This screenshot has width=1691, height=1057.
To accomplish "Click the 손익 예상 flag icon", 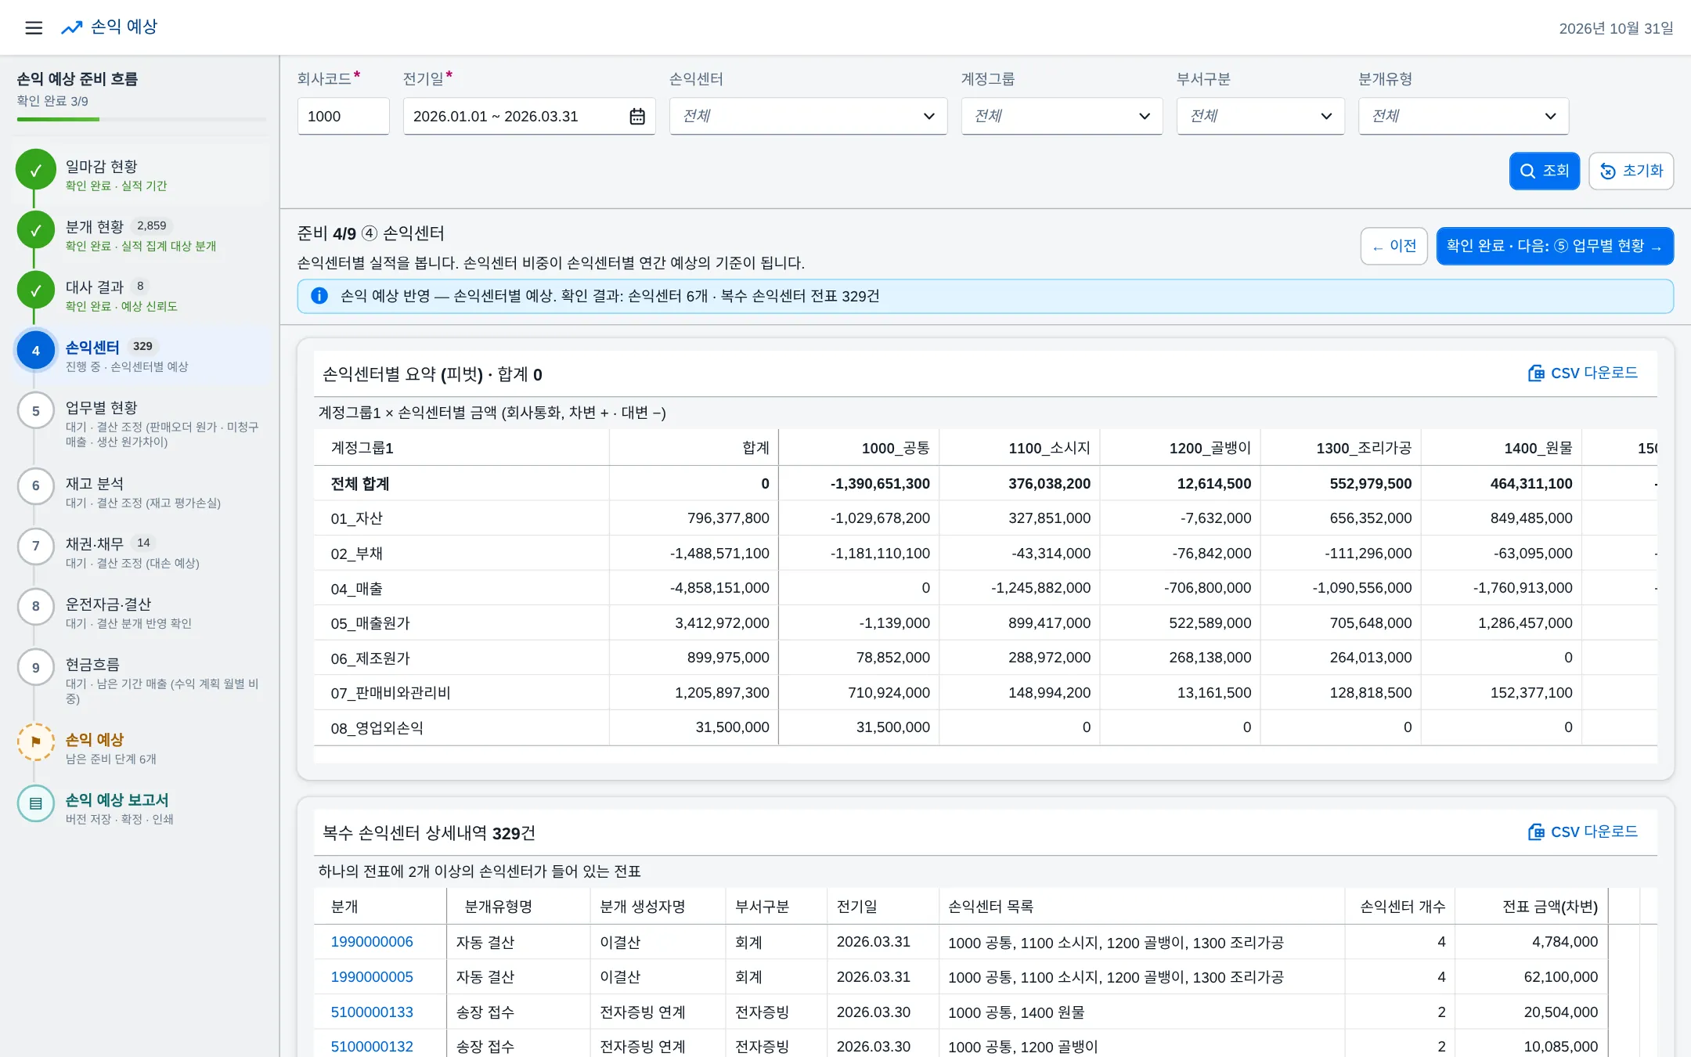I will (36, 742).
